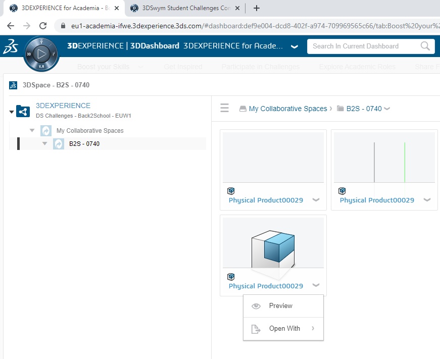Open the first Physical Product00029 title link
Viewport: 440px width, 359px height.
pyautogui.click(x=266, y=200)
